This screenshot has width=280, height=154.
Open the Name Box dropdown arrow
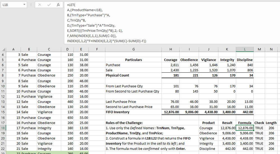[24, 5]
